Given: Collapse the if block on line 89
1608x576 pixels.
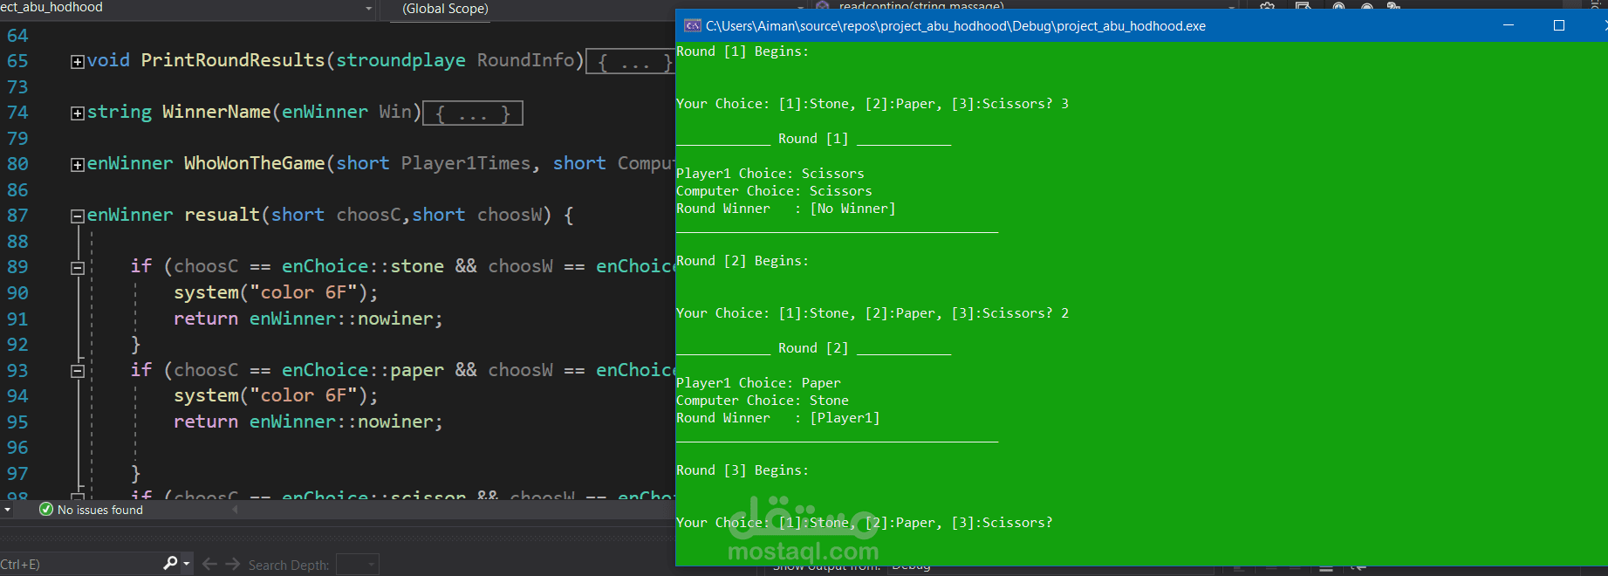Looking at the screenshot, I should [x=78, y=268].
